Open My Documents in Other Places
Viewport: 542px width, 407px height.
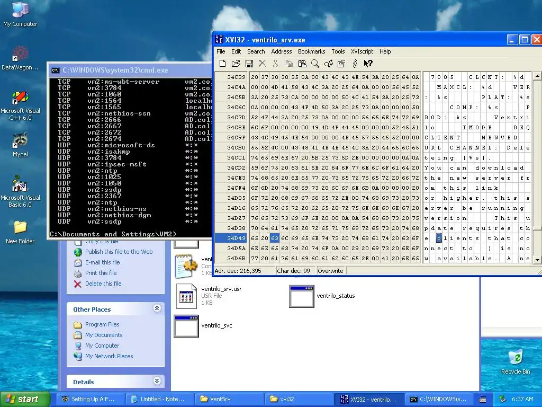tap(104, 335)
